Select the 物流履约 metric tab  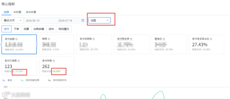tap(64, 29)
